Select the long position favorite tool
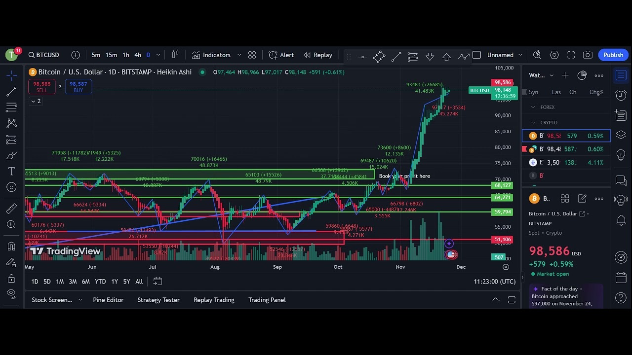The image size is (632, 355). pos(413,57)
